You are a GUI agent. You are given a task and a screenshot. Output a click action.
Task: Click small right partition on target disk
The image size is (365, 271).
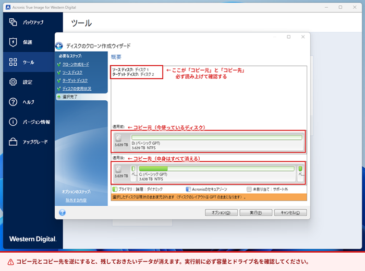click(300, 173)
